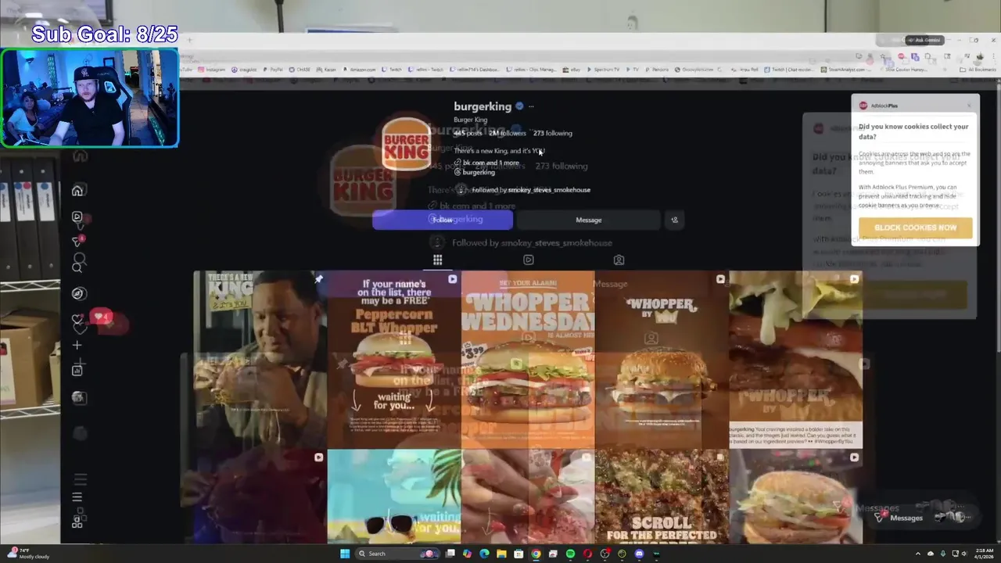Click the Message button on the profile

589,220
